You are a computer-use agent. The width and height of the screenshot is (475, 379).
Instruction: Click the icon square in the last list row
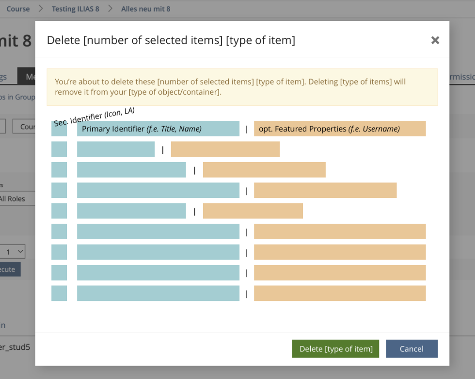coord(59,293)
